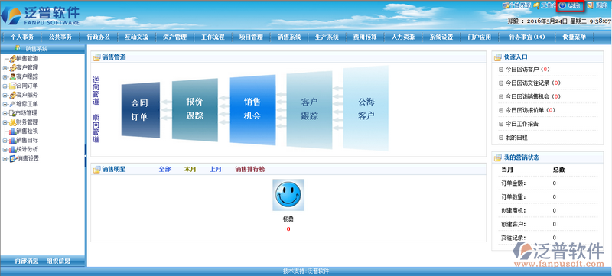The width and height of the screenshot is (612, 276).
Task: Expand the 合同订单 tree node
Action: pos(5,86)
